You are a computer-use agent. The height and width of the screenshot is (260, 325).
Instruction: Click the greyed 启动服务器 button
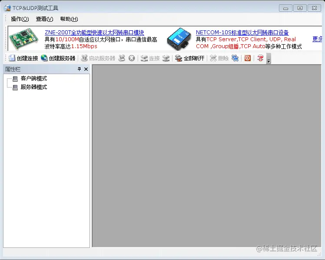[98, 58]
